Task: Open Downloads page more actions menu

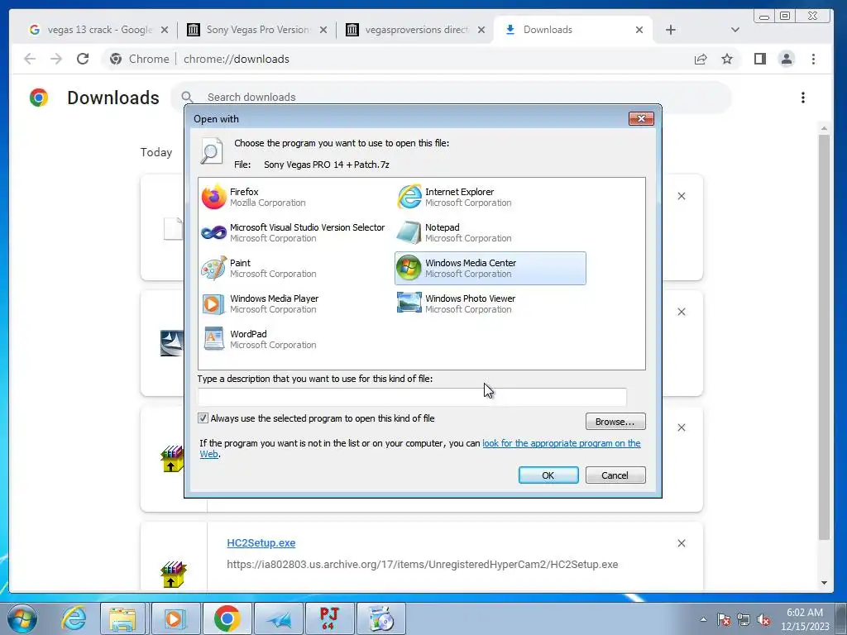Action: [803, 98]
